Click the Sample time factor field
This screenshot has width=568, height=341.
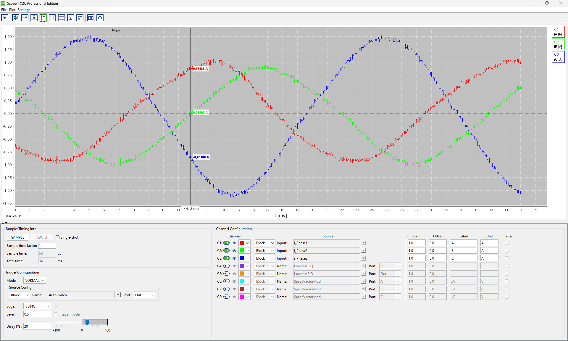click(47, 245)
